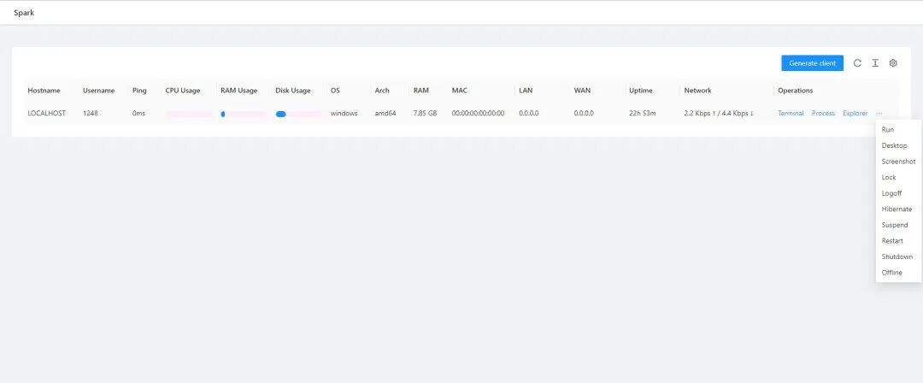Click the 22h 53m uptime value
Image resolution: width=923 pixels, height=383 pixels.
click(x=641, y=113)
